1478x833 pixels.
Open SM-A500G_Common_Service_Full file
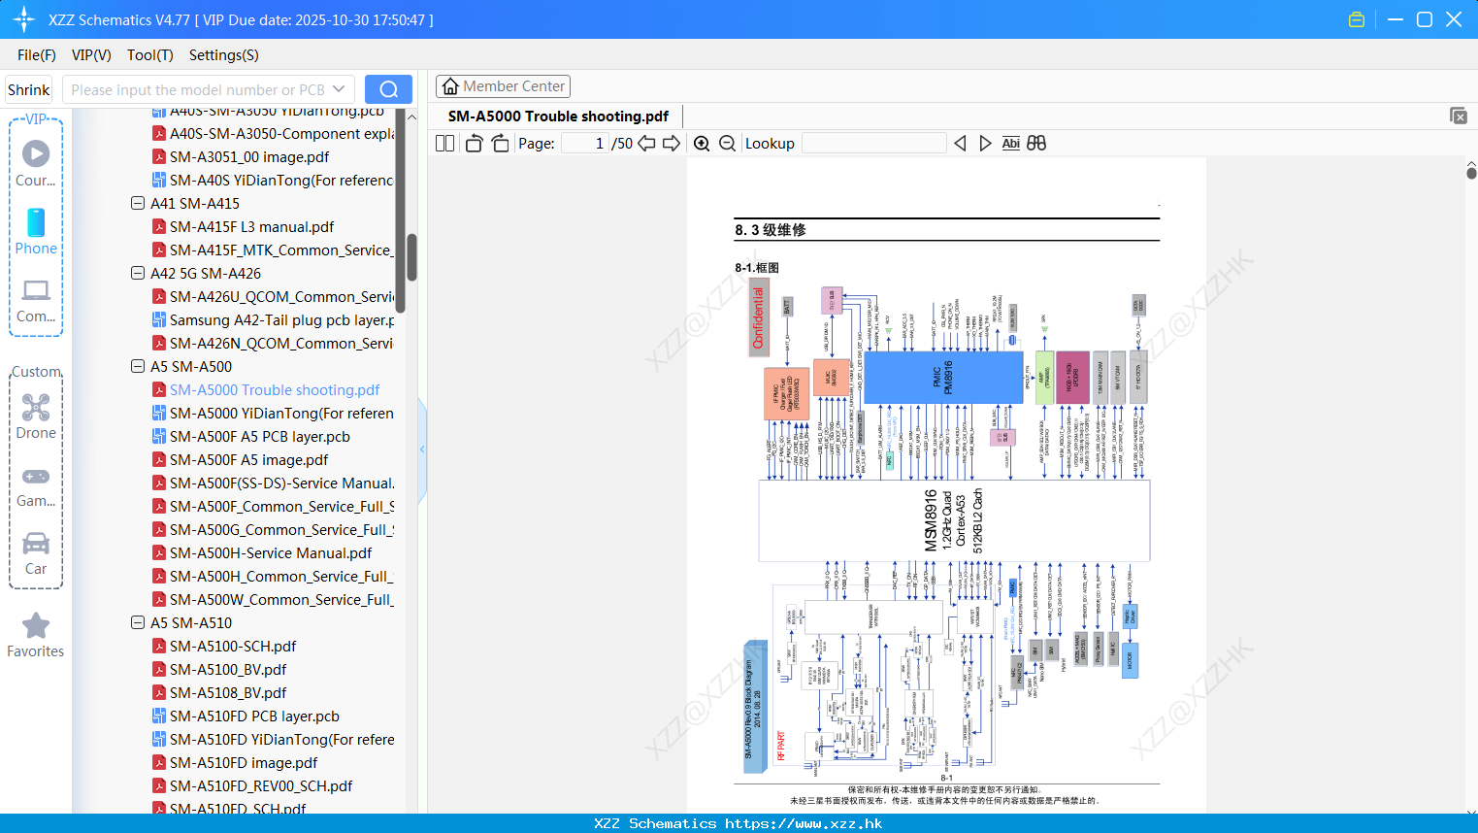pos(273,530)
